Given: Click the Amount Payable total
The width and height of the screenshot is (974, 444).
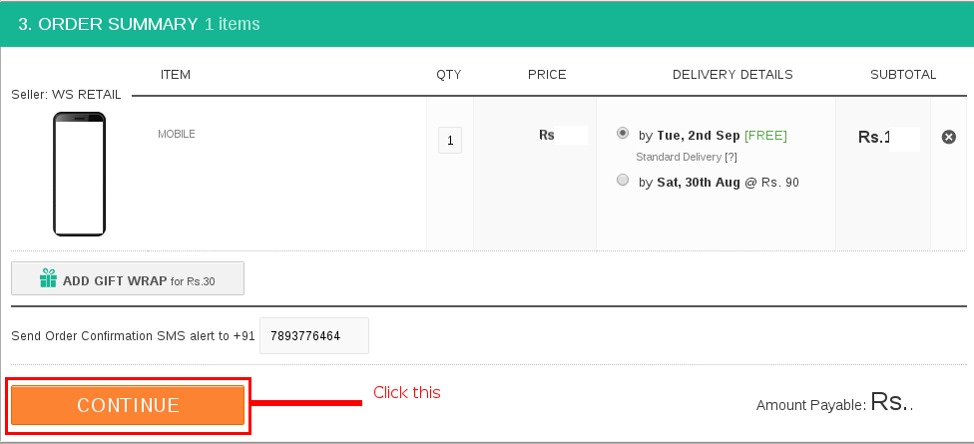Looking at the screenshot, I should click(x=835, y=403).
